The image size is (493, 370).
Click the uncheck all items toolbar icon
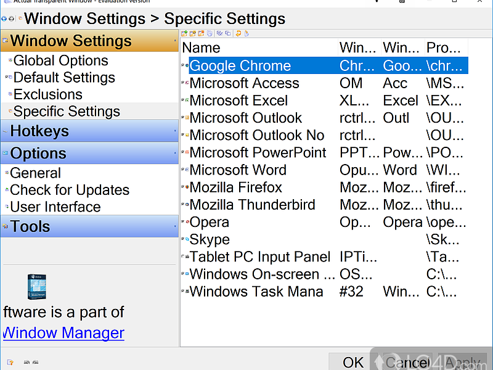click(228, 33)
